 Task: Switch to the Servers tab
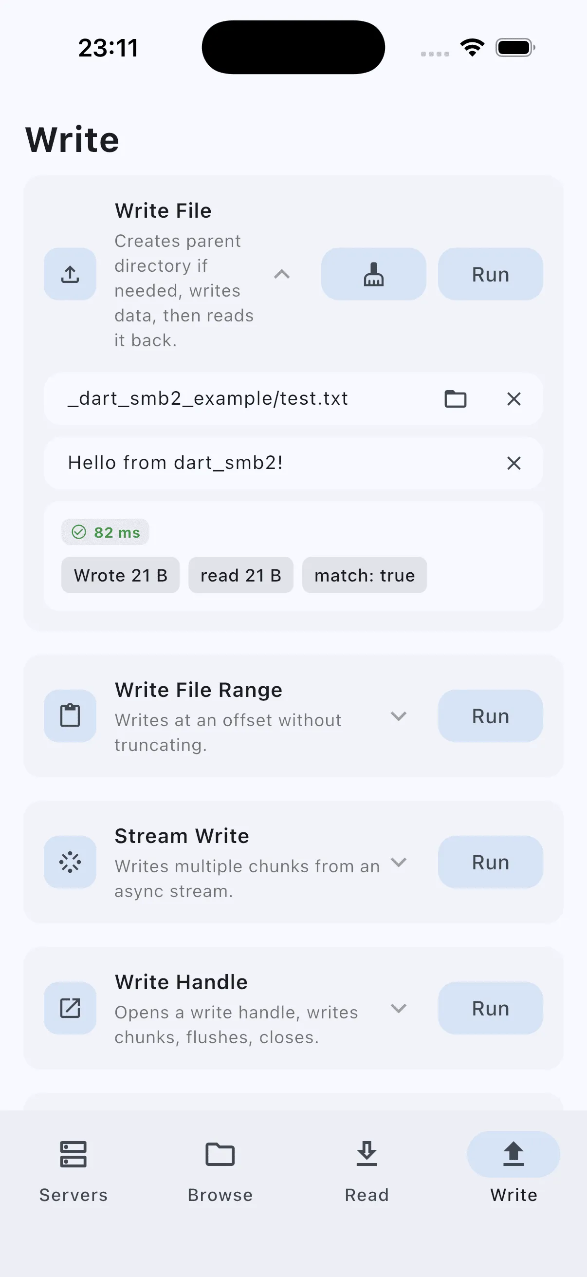pyautogui.click(x=73, y=1172)
